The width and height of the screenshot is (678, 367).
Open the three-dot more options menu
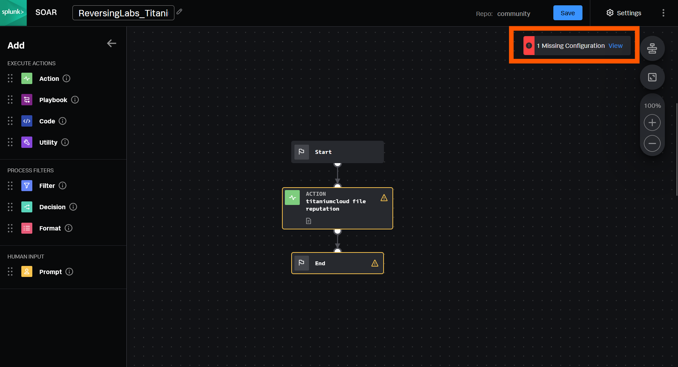pyautogui.click(x=663, y=13)
